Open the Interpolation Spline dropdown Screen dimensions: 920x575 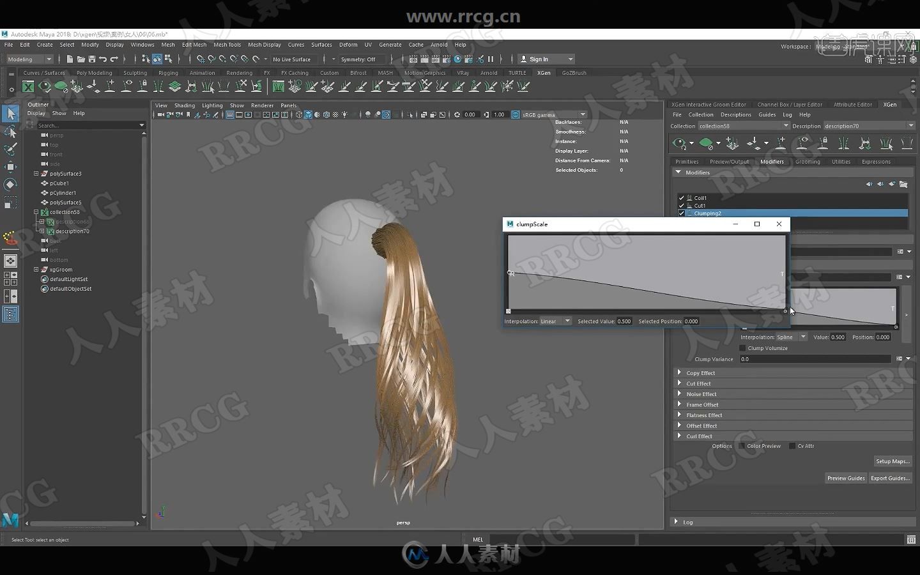tap(792, 337)
